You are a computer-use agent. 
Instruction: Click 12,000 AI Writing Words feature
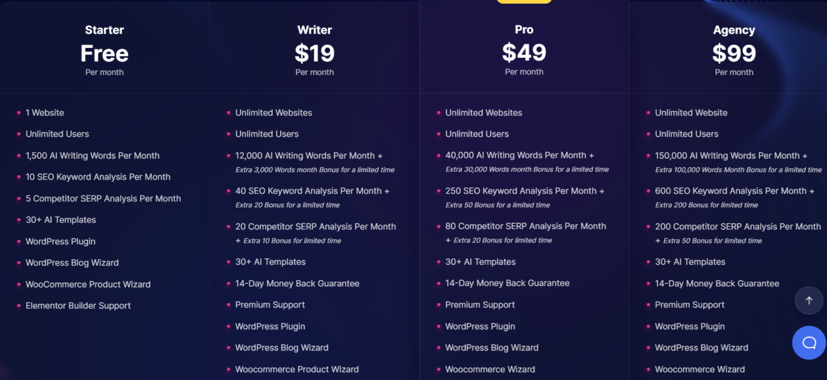tap(309, 155)
